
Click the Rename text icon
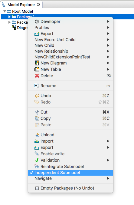37,86
